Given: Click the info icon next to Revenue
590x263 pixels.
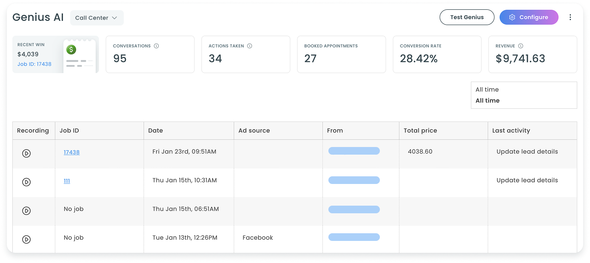Looking at the screenshot, I should [x=521, y=46].
